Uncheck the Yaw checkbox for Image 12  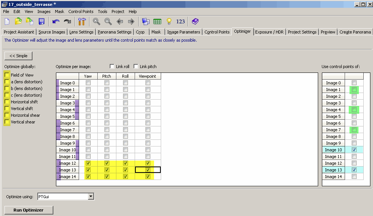[x=88, y=163]
